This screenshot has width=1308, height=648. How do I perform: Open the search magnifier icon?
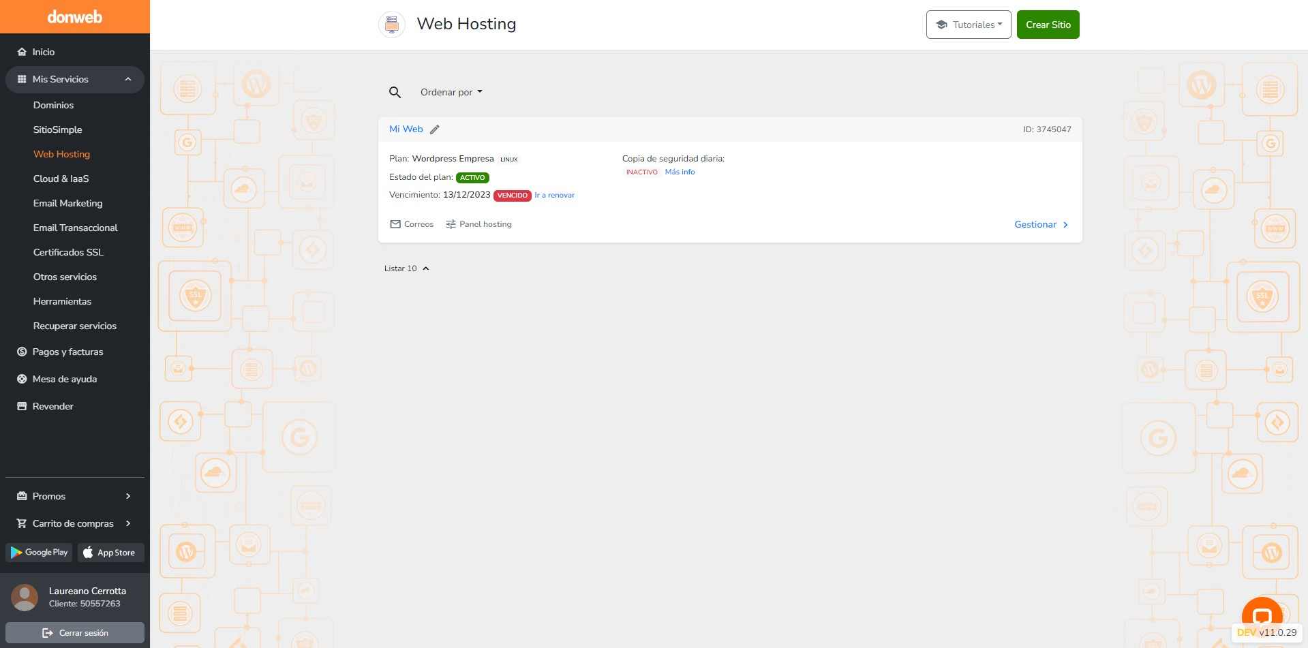pos(395,92)
